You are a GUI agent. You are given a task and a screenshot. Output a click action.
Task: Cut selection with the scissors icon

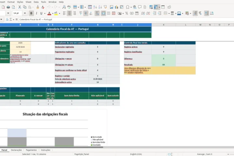(x=19, y=7)
